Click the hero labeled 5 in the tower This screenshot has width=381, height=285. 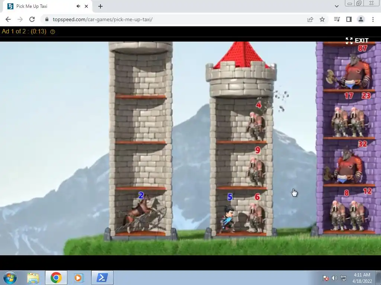[x=227, y=219]
